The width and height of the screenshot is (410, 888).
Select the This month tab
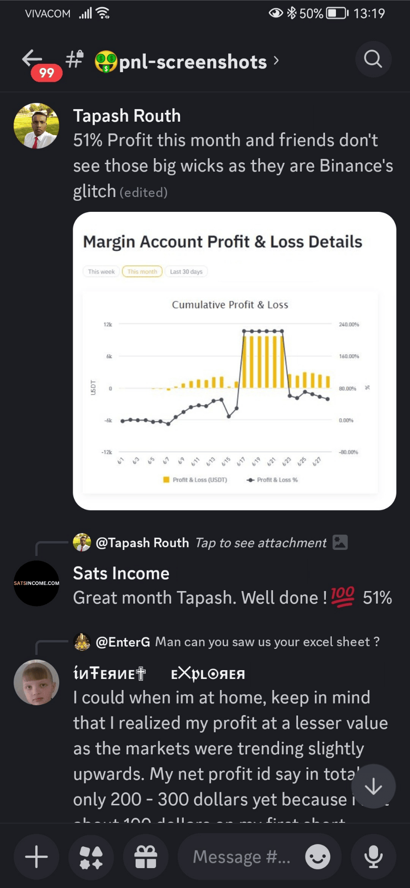click(142, 271)
